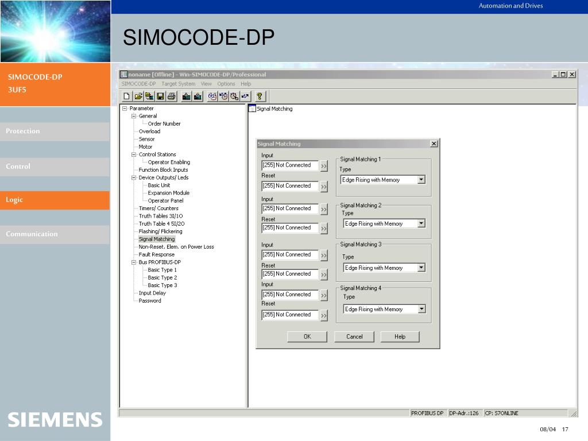
Task: Open Signal Matching 2 Type dropdown
Action: tap(421, 223)
